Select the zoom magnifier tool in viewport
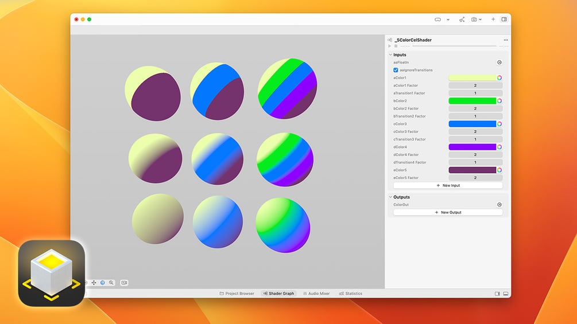The height and width of the screenshot is (324, 577). (x=111, y=283)
